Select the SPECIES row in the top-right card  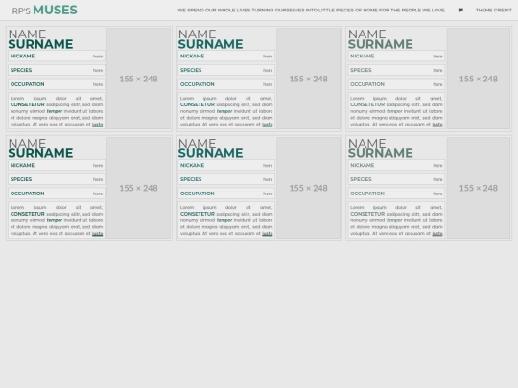click(x=396, y=70)
